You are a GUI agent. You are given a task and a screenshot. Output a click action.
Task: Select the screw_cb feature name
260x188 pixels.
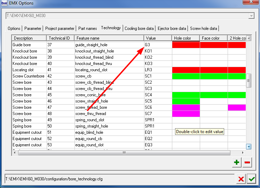[x=83, y=76]
